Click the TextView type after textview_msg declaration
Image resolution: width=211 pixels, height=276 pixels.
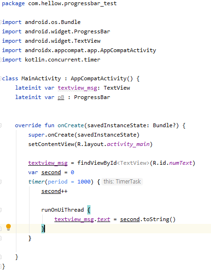click(117, 88)
